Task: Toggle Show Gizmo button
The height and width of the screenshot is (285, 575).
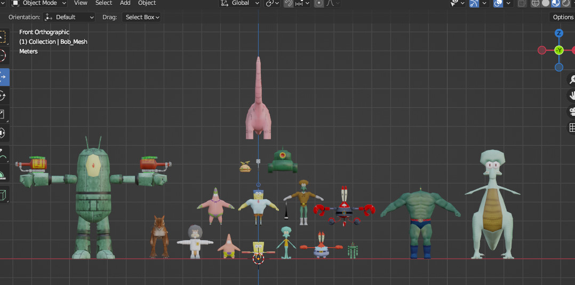Action: click(474, 3)
